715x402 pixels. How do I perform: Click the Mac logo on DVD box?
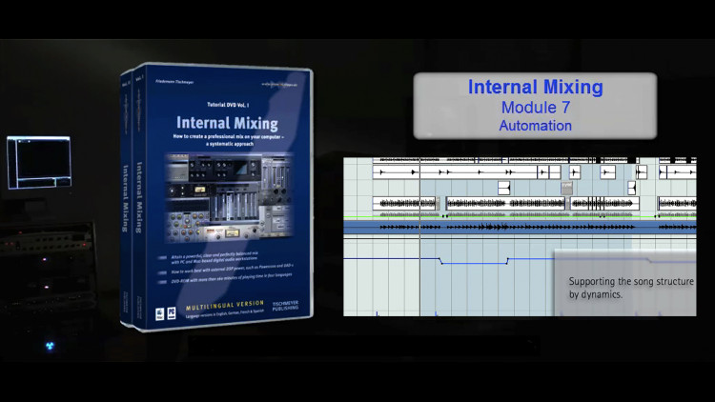[x=159, y=313]
